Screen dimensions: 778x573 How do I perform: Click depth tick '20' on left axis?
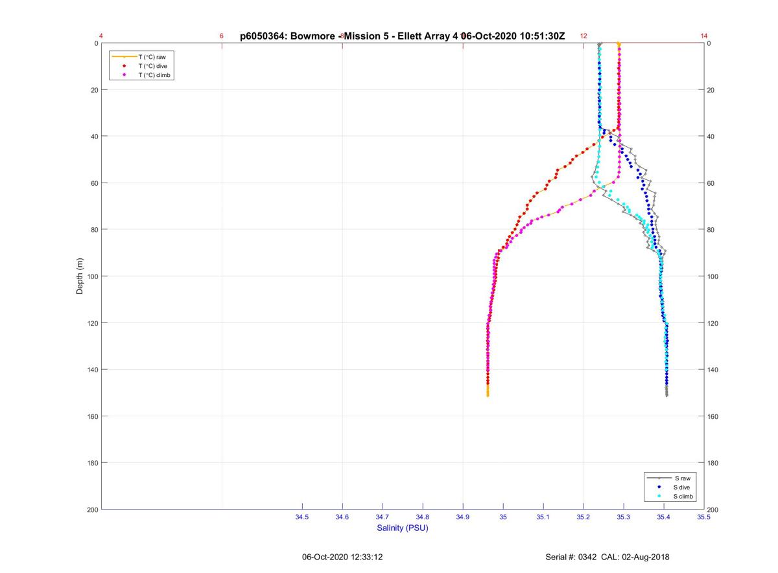click(x=94, y=90)
